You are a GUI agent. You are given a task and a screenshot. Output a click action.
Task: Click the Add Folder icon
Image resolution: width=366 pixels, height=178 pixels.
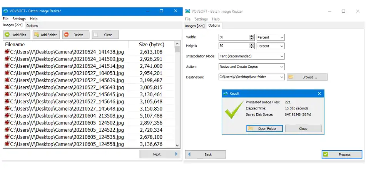37,35
